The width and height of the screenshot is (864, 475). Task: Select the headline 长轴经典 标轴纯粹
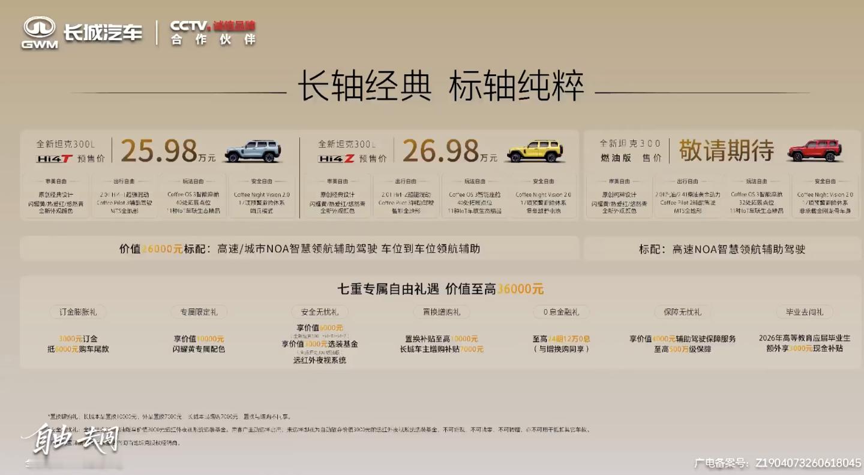pyautogui.click(x=440, y=87)
